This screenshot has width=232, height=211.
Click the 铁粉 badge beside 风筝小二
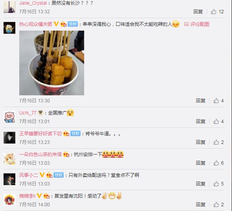click(x=59, y=175)
